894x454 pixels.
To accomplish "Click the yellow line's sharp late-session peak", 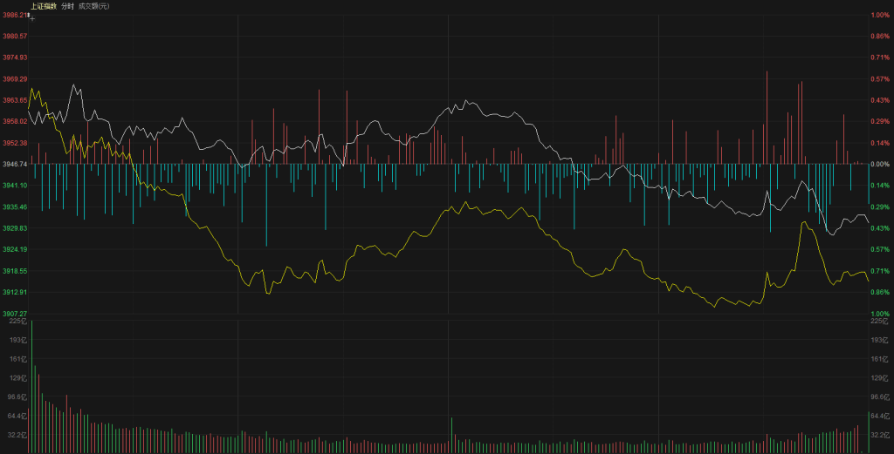I will pyautogui.click(x=802, y=223).
